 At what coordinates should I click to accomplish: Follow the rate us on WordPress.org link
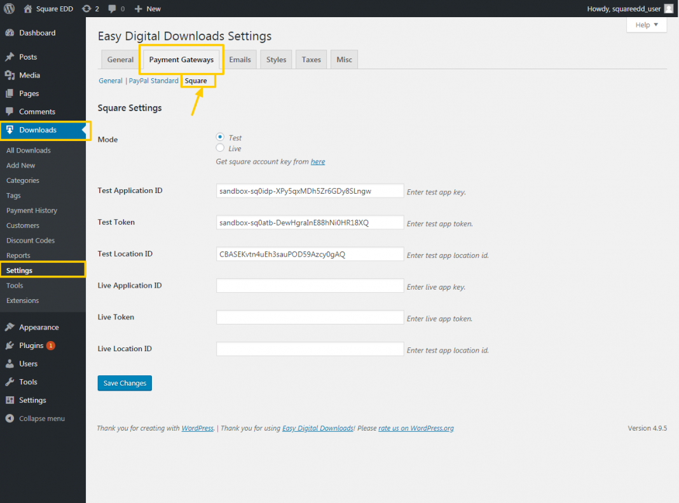[x=416, y=428]
